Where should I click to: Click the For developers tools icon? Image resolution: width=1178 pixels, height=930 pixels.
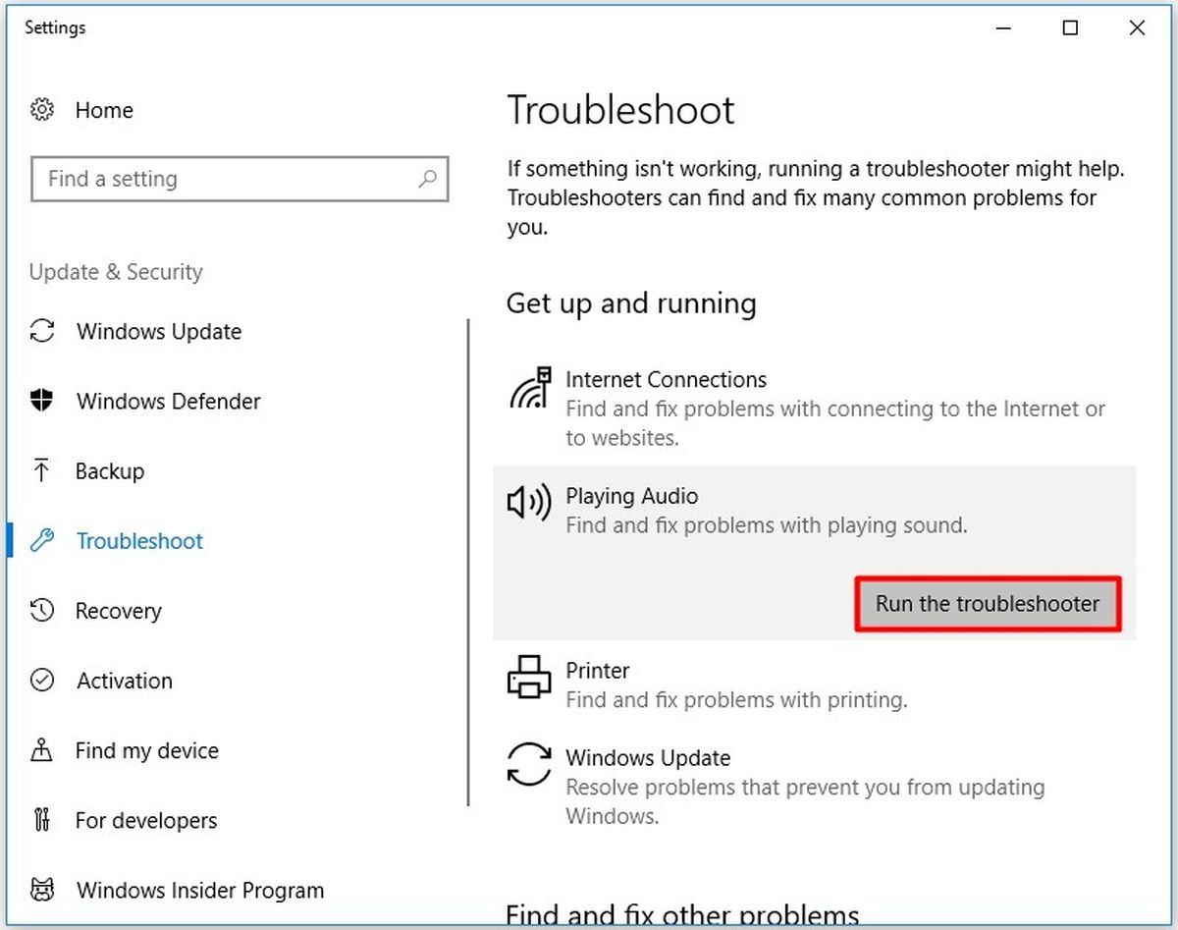tap(42, 820)
